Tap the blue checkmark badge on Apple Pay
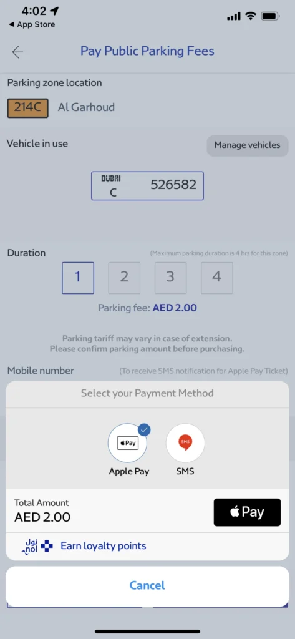Screen dimensions: 295x639 click(x=143, y=430)
